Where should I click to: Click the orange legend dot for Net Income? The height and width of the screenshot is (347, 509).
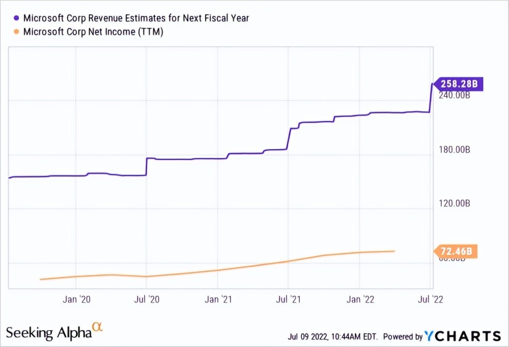(16, 32)
